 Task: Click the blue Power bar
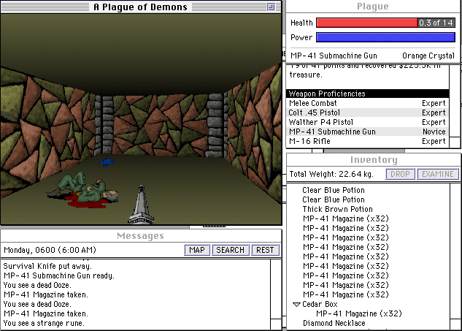click(385, 37)
